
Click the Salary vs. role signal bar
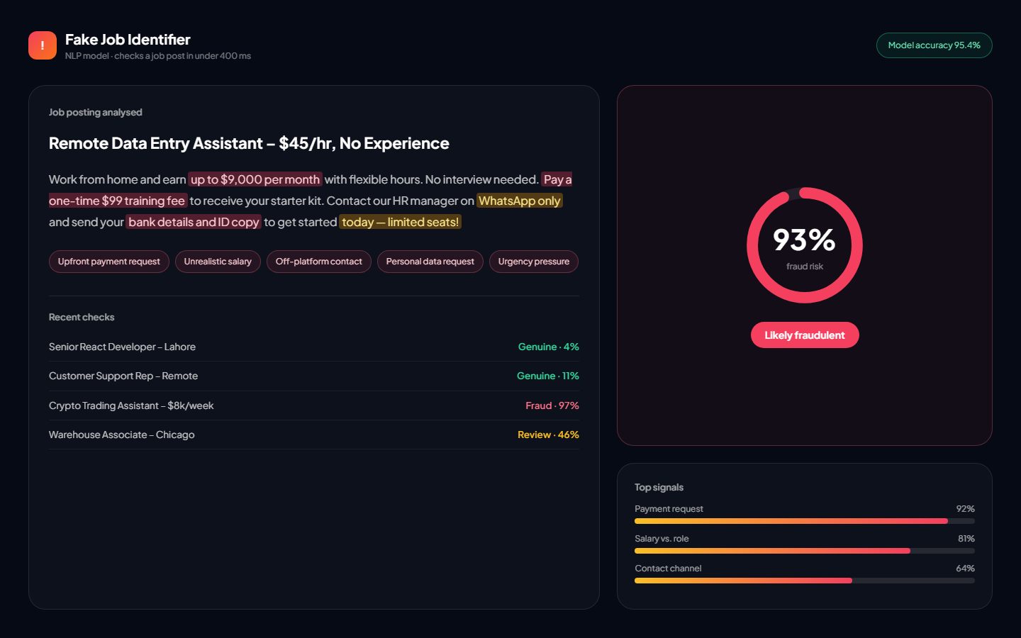[x=805, y=551]
